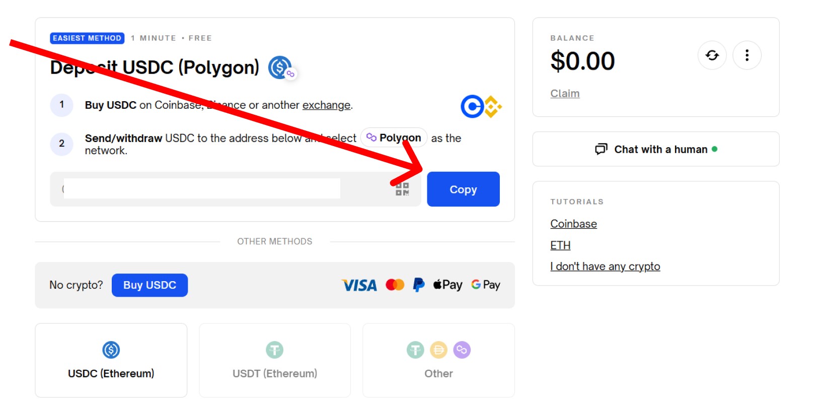Click the PayPal payment icon

(419, 285)
